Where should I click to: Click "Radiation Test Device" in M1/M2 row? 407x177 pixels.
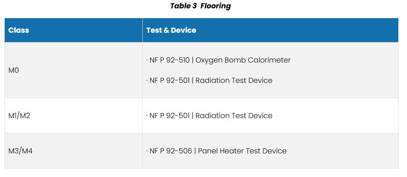click(234, 116)
